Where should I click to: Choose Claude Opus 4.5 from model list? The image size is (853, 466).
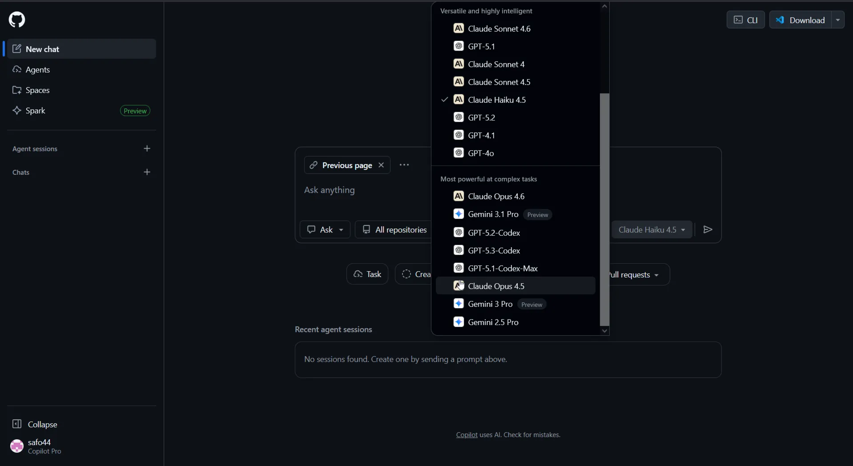pos(515,286)
